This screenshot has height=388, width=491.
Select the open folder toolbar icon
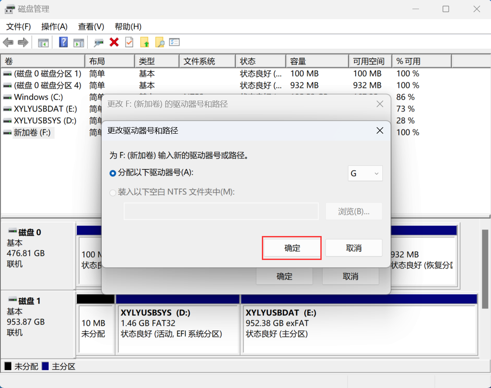pyautogui.click(x=144, y=42)
